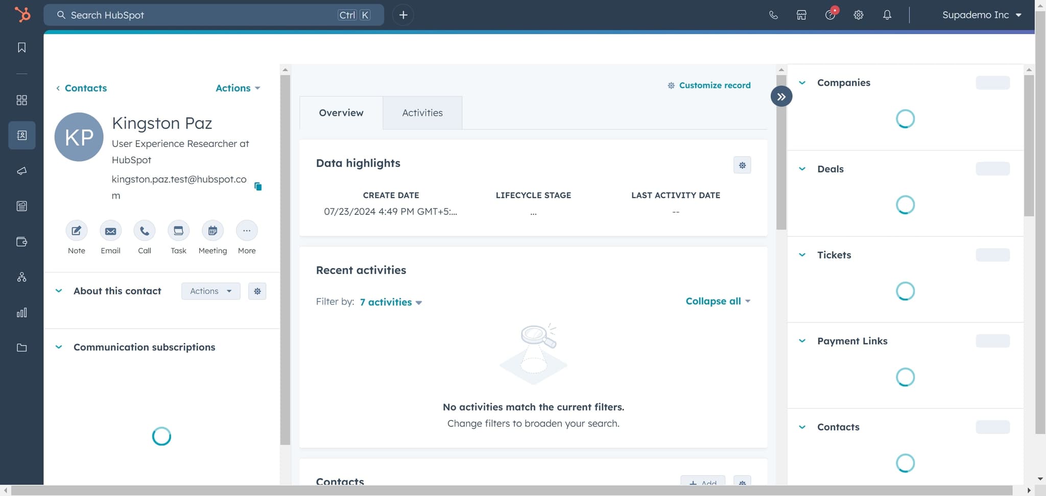Screen dimensions: 1046x496
Task: Select the Marketing megaphone icon in sidebar
Action: point(21,171)
